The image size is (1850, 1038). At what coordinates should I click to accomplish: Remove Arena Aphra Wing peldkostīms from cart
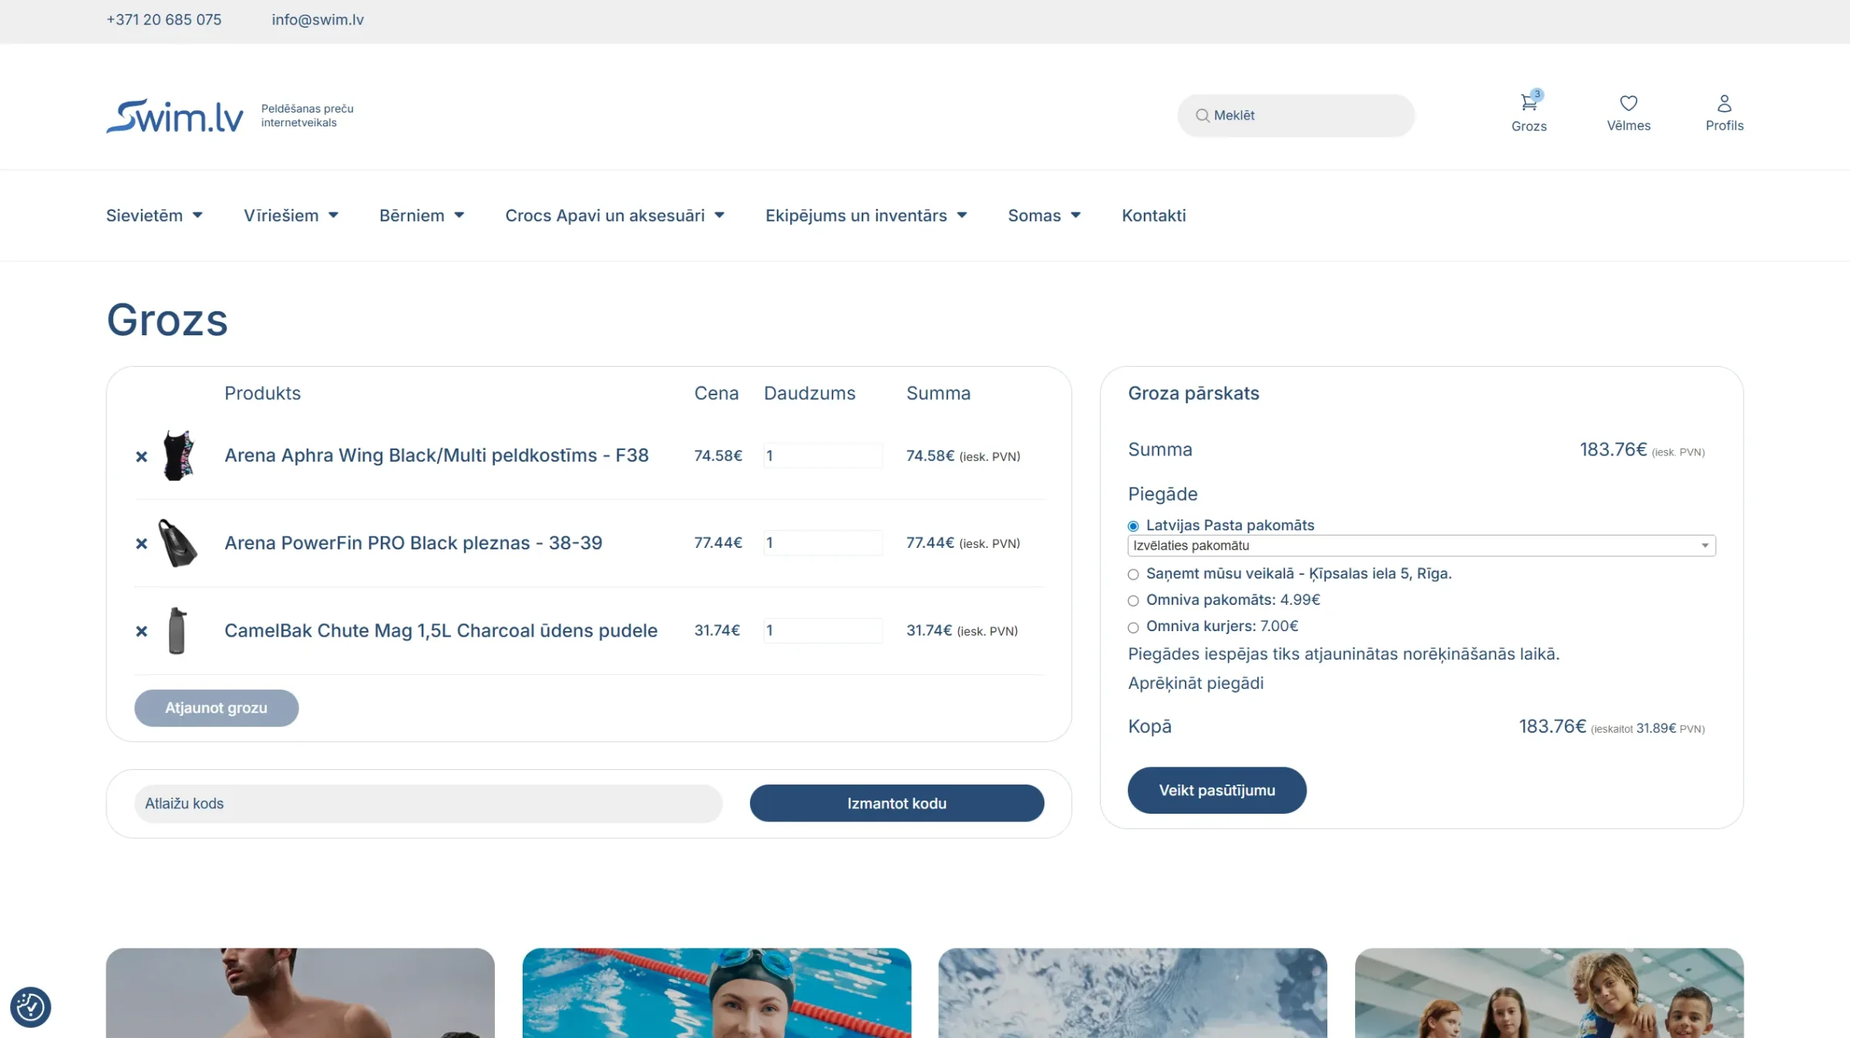tap(141, 456)
